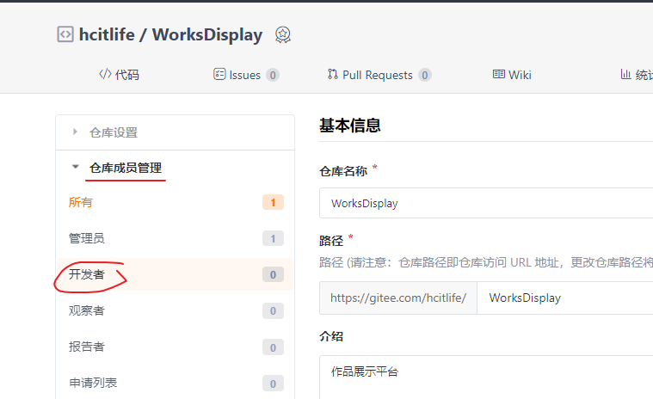Open the Pull Requests tab
This screenshot has width=653, height=399.
[x=379, y=75]
